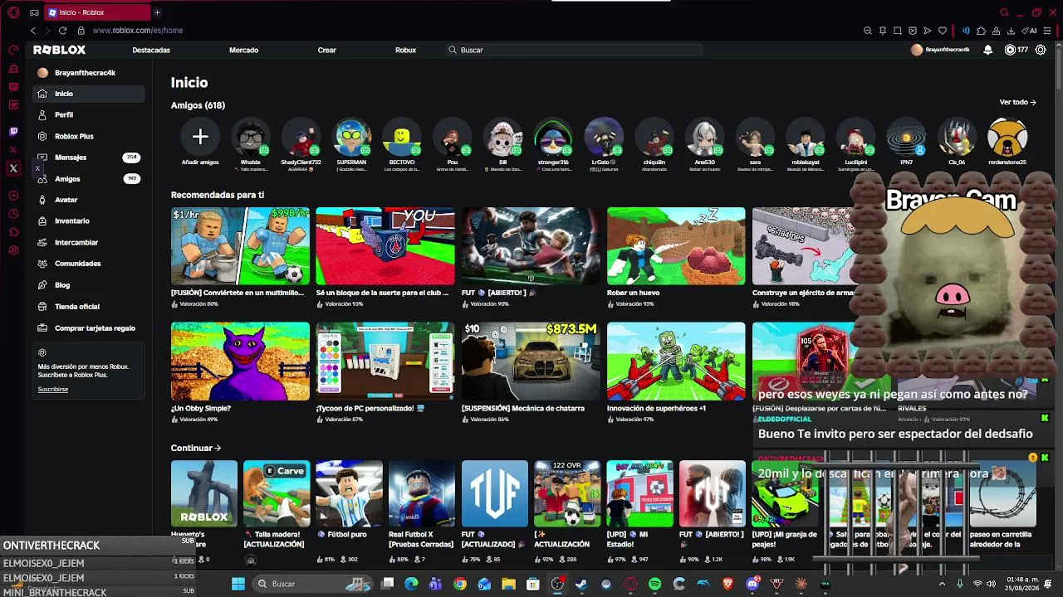
Task: Open the Continuar section link
Action: (196, 449)
